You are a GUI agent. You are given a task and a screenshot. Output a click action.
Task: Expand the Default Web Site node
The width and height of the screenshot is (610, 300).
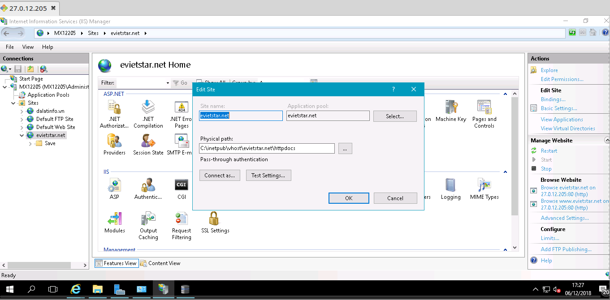22,127
